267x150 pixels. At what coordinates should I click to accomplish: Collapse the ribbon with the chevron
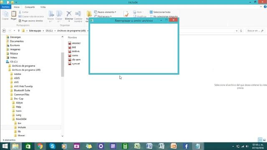tap(261, 7)
